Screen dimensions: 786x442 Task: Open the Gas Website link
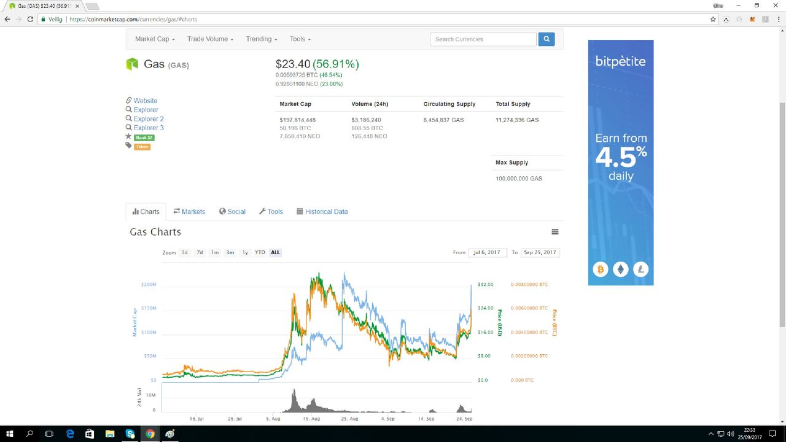(146, 101)
